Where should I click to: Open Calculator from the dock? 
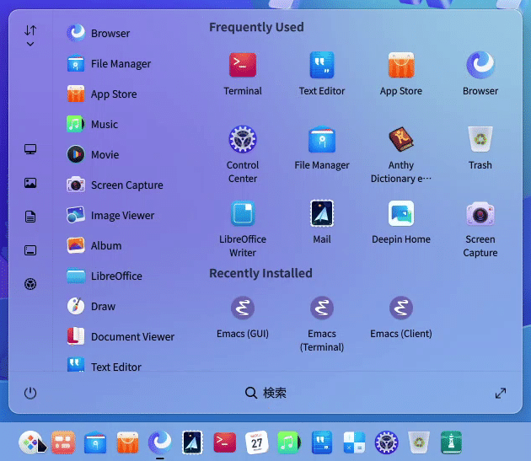pos(354,442)
